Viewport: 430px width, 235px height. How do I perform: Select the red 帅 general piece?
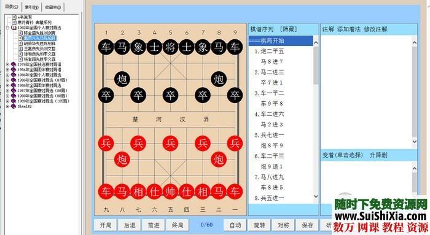(170, 191)
